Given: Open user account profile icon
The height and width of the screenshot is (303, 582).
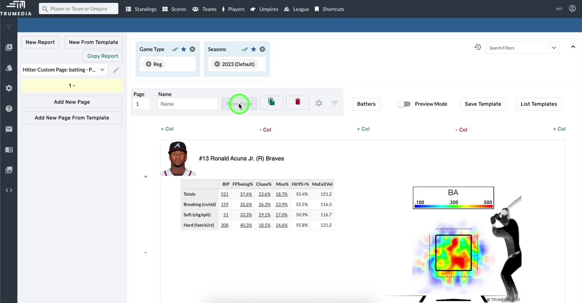Looking at the screenshot, I should 572,8.
